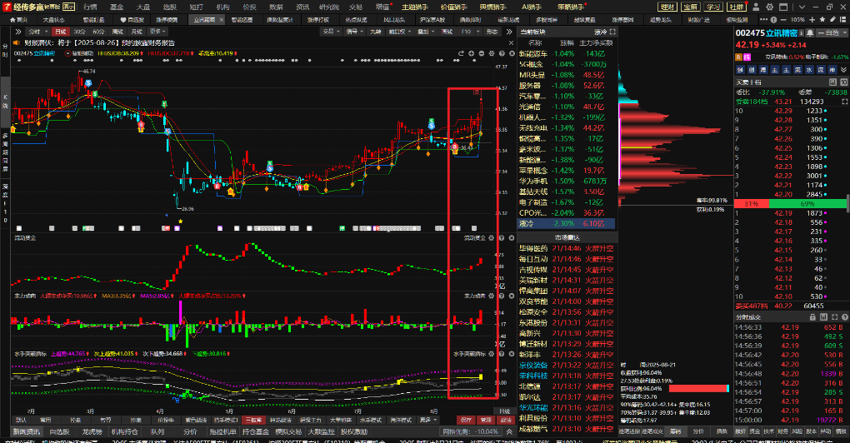Click the star favorite icon in top toolbar

pyautogui.click(x=822, y=19)
